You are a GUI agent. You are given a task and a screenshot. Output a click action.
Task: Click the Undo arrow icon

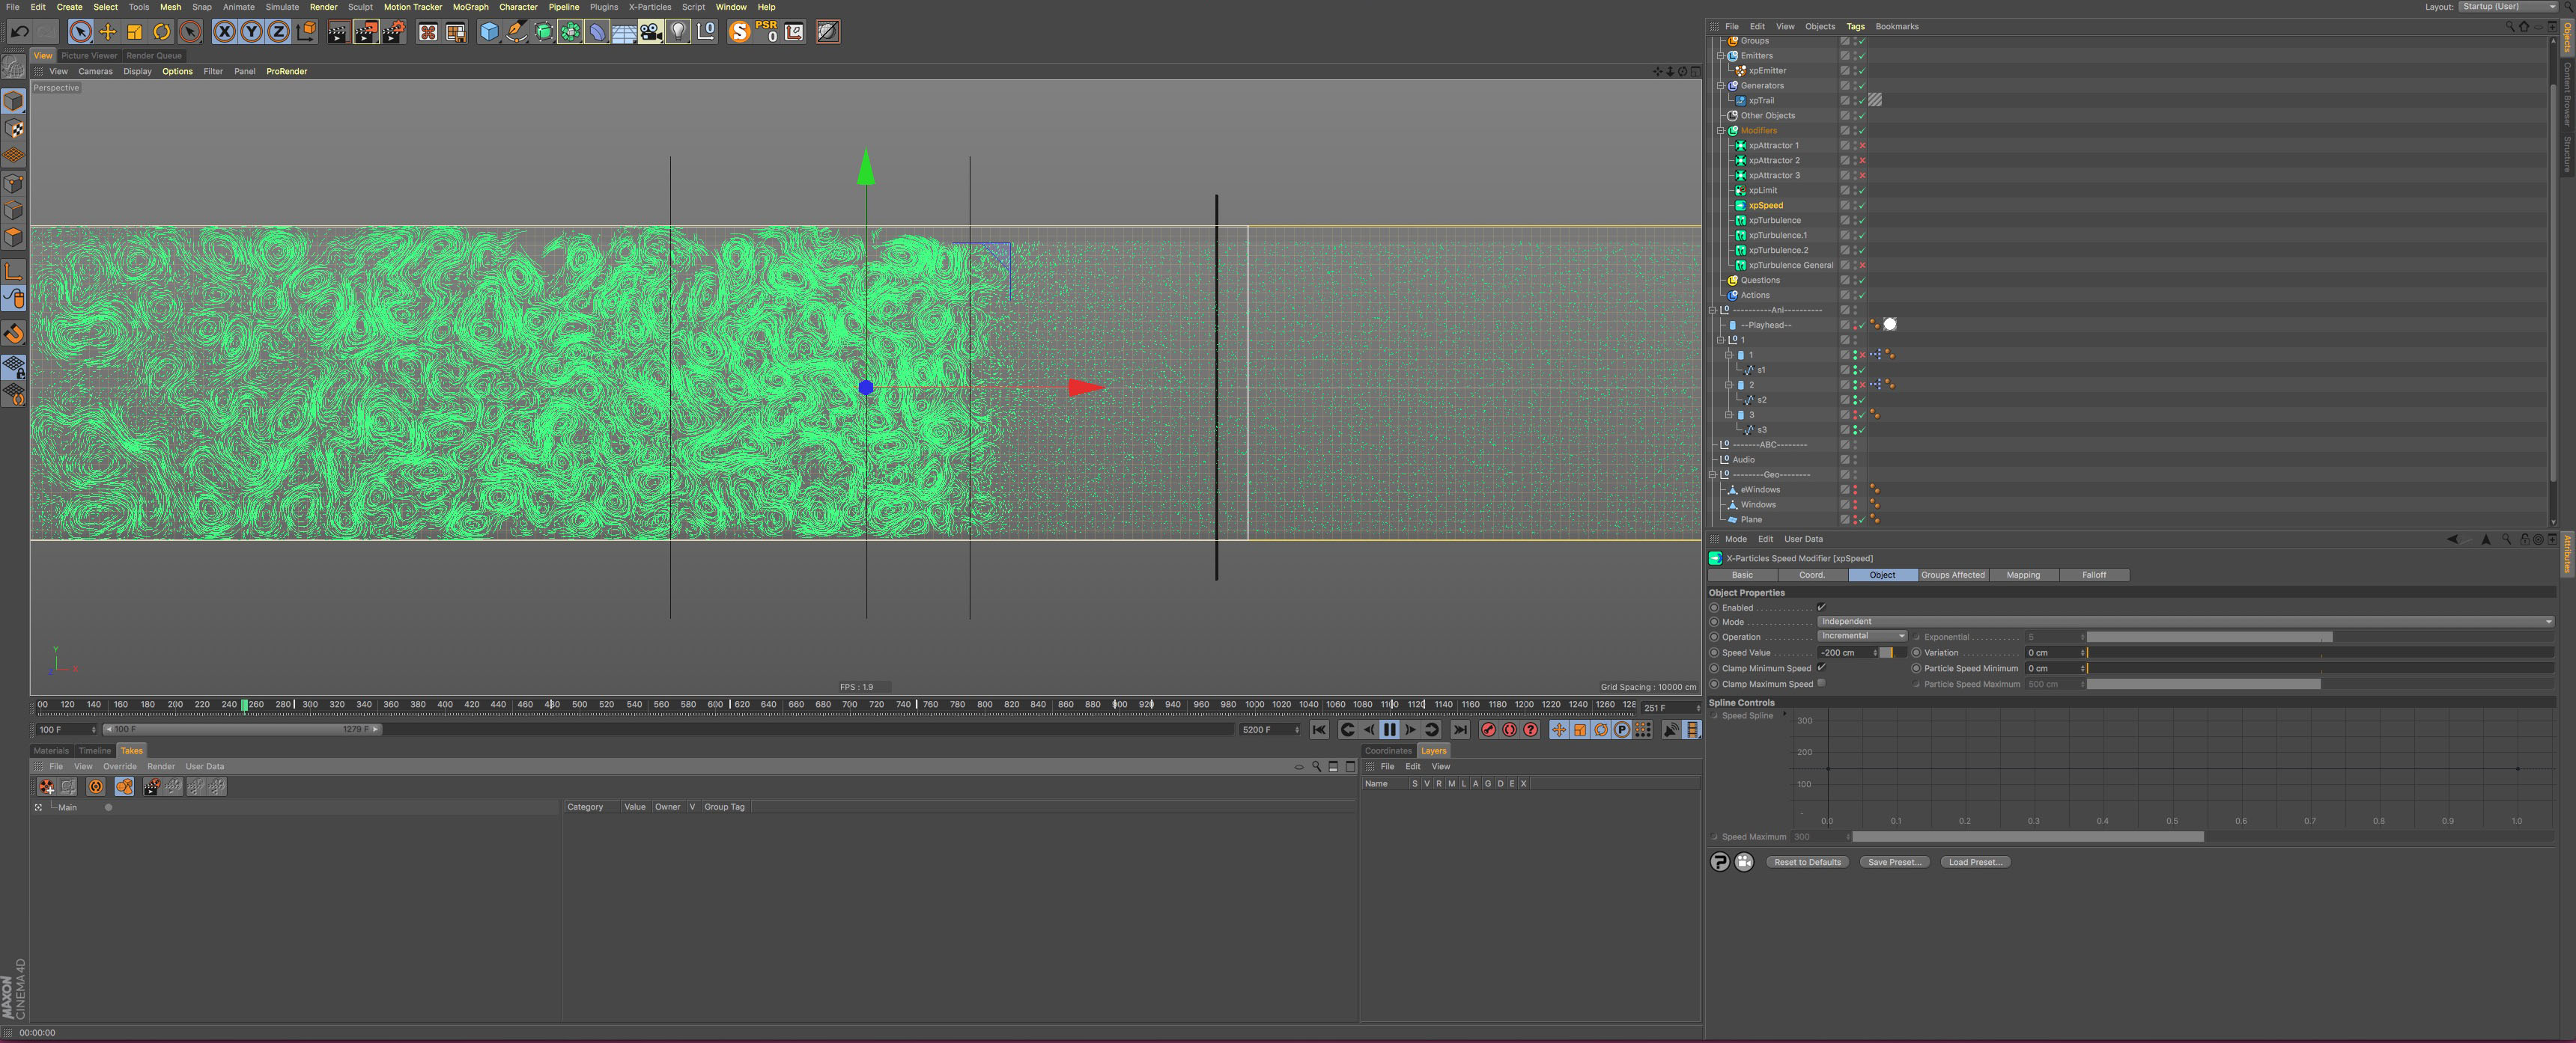click(19, 32)
